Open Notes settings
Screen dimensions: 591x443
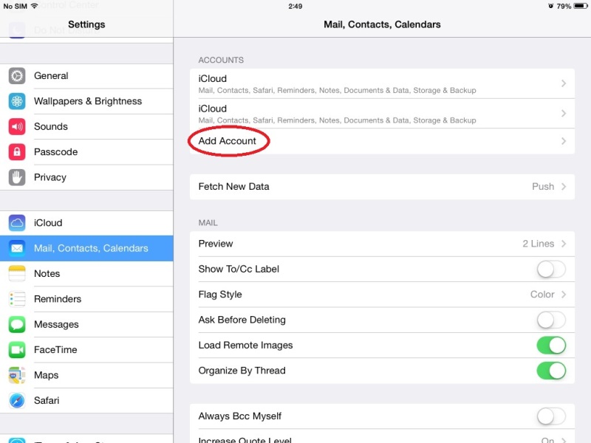[86, 273]
